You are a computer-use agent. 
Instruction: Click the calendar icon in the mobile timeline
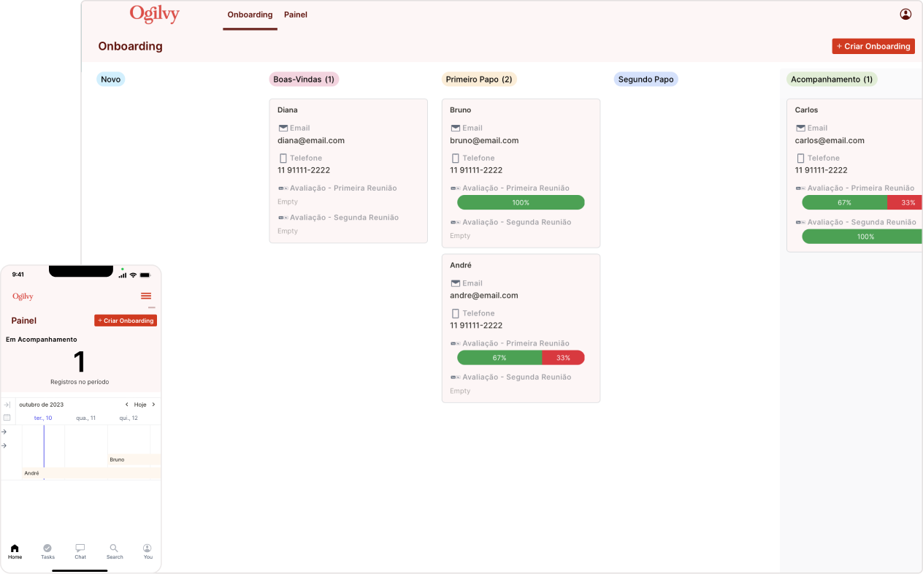7,418
